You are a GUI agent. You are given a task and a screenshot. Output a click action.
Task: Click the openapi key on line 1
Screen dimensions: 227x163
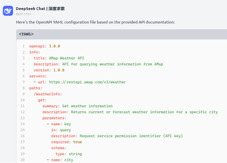[x=37, y=46]
